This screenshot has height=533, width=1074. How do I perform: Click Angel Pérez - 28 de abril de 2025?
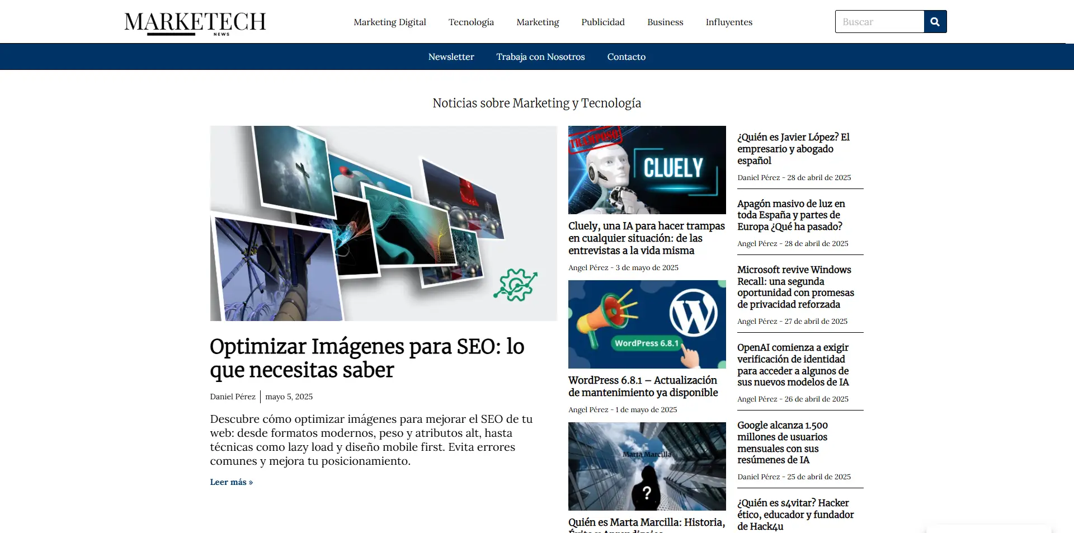coord(793,244)
